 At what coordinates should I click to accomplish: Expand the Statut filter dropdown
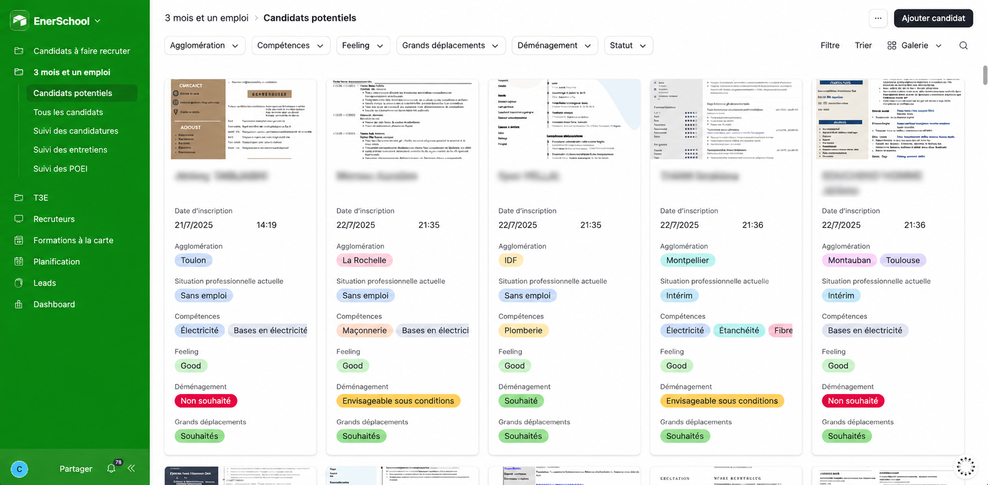coord(628,45)
